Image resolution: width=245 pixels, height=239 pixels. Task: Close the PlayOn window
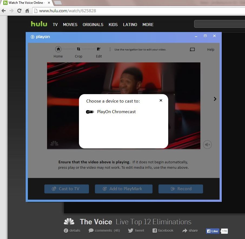point(214,36)
